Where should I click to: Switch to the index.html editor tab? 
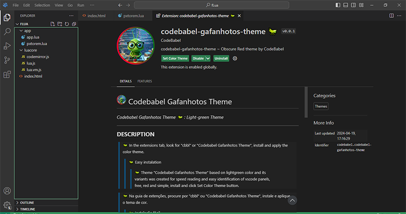pos(96,16)
